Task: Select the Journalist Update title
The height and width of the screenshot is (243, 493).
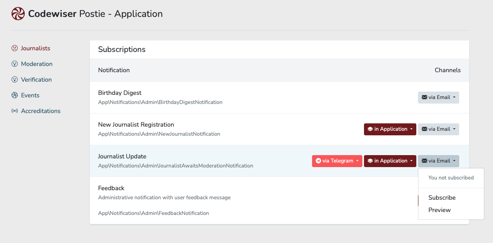Action: [x=122, y=156]
